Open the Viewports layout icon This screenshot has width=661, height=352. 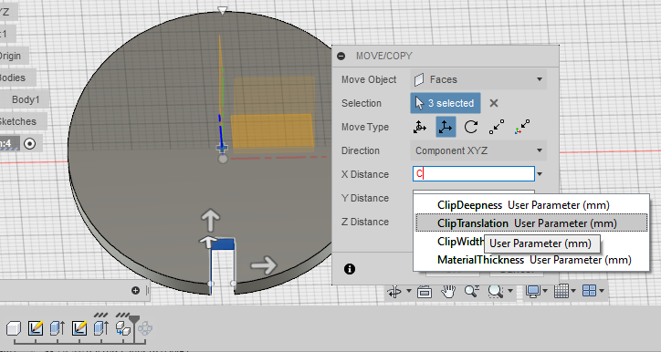click(590, 291)
